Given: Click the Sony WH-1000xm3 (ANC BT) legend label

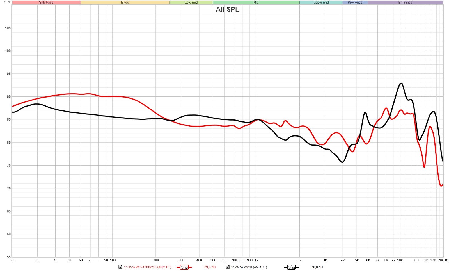Looking at the screenshot, I should pyautogui.click(x=148, y=267).
